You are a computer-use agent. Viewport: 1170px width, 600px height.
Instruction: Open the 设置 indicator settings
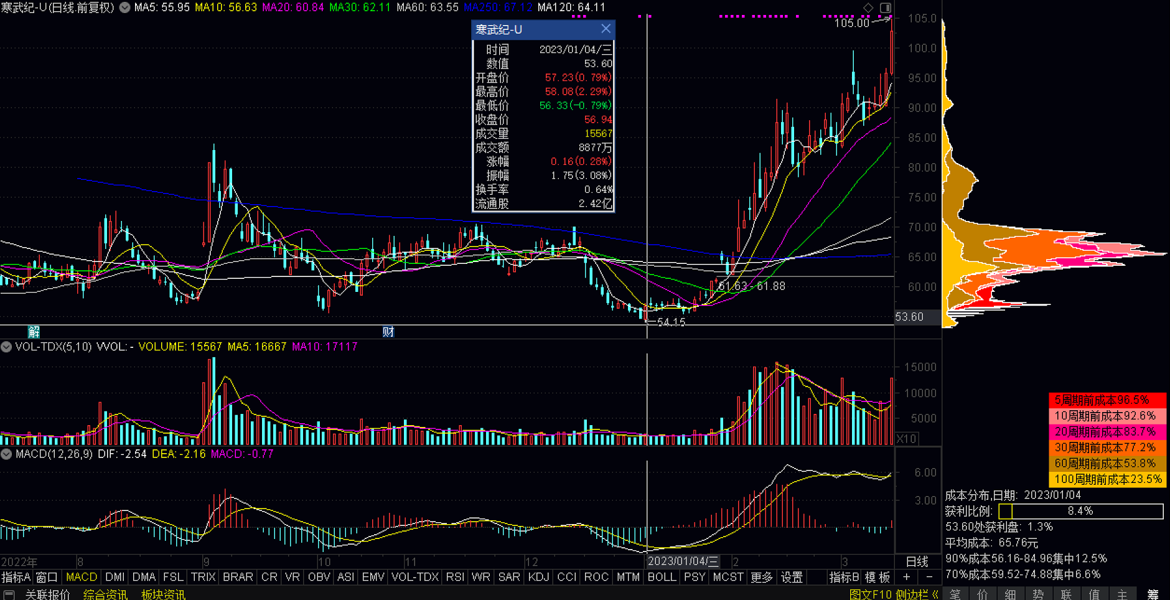point(792,577)
